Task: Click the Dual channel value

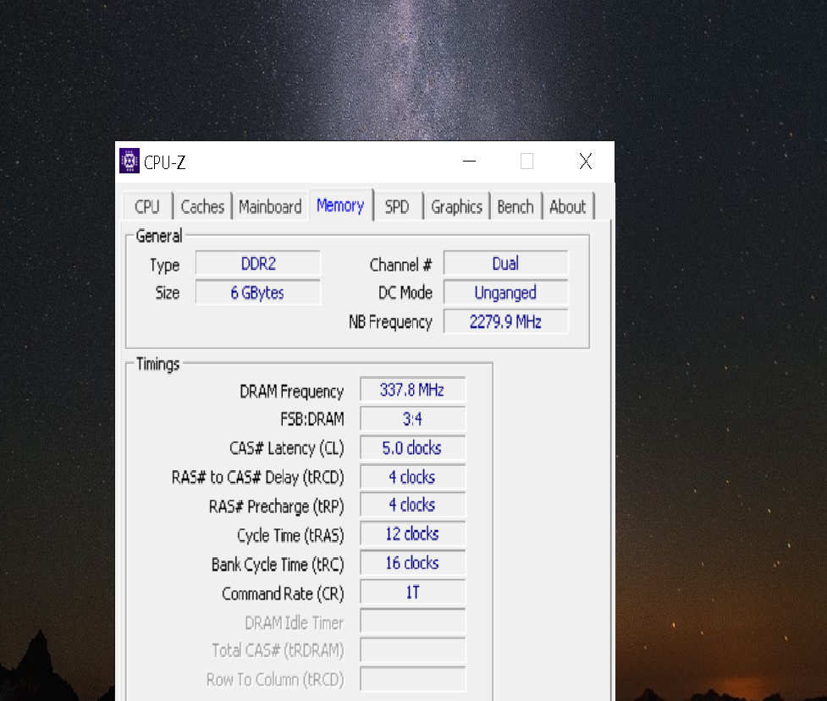Action: [x=506, y=264]
